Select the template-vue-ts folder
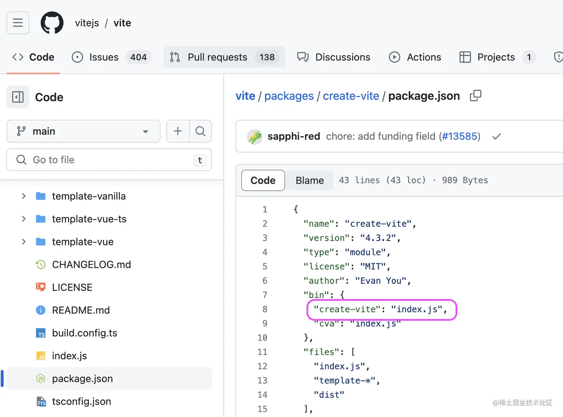 pos(89,219)
